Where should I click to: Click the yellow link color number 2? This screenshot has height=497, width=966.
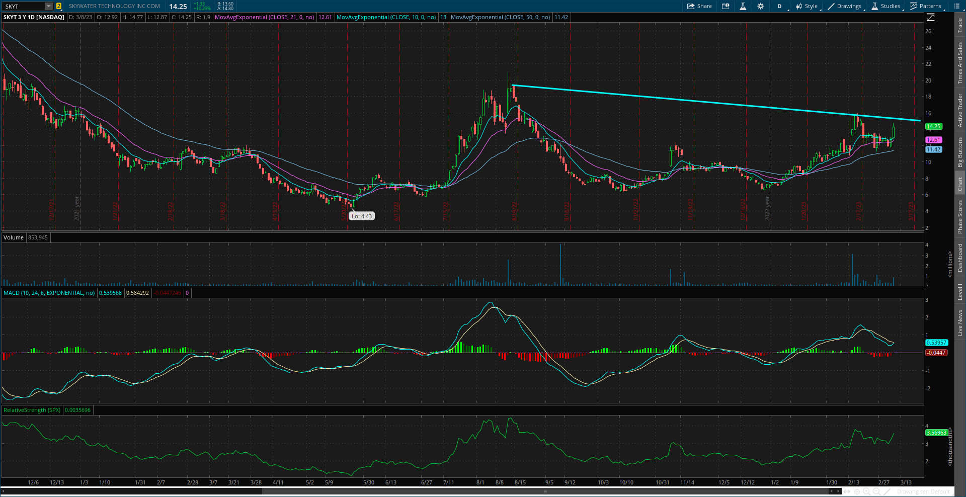point(59,6)
